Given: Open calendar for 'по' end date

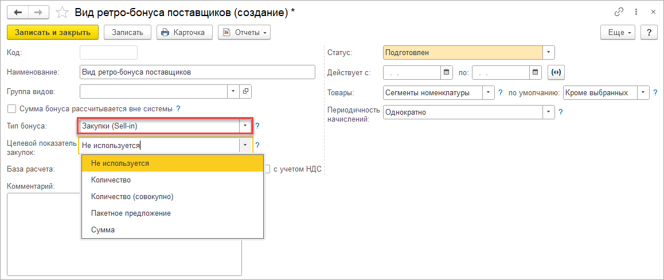Looking at the screenshot, I should click(536, 72).
